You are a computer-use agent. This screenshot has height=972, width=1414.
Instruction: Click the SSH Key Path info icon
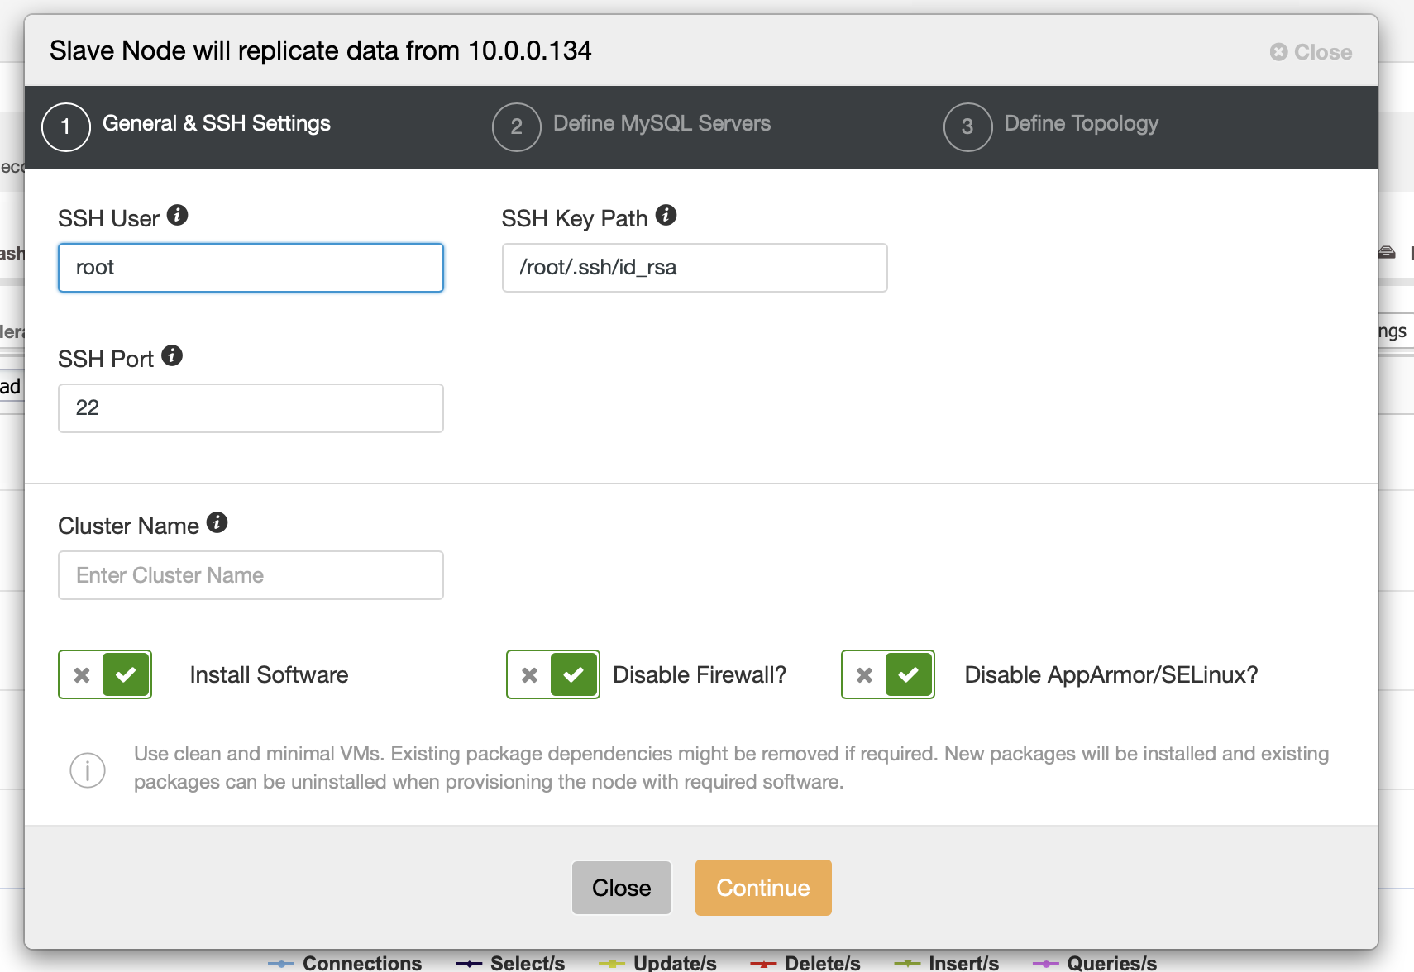coord(666,215)
